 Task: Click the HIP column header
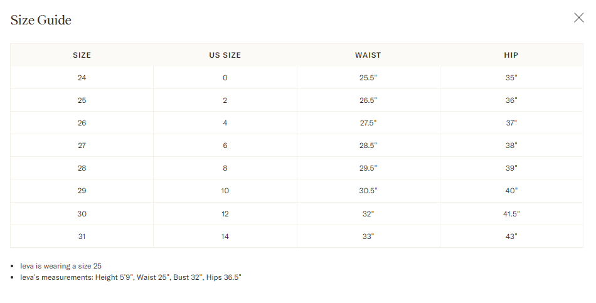511,55
